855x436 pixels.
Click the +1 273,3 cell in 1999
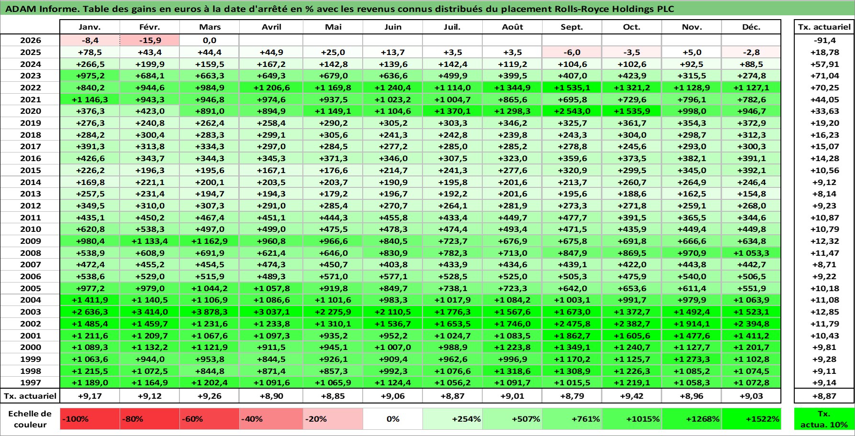(x=691, y=359)
